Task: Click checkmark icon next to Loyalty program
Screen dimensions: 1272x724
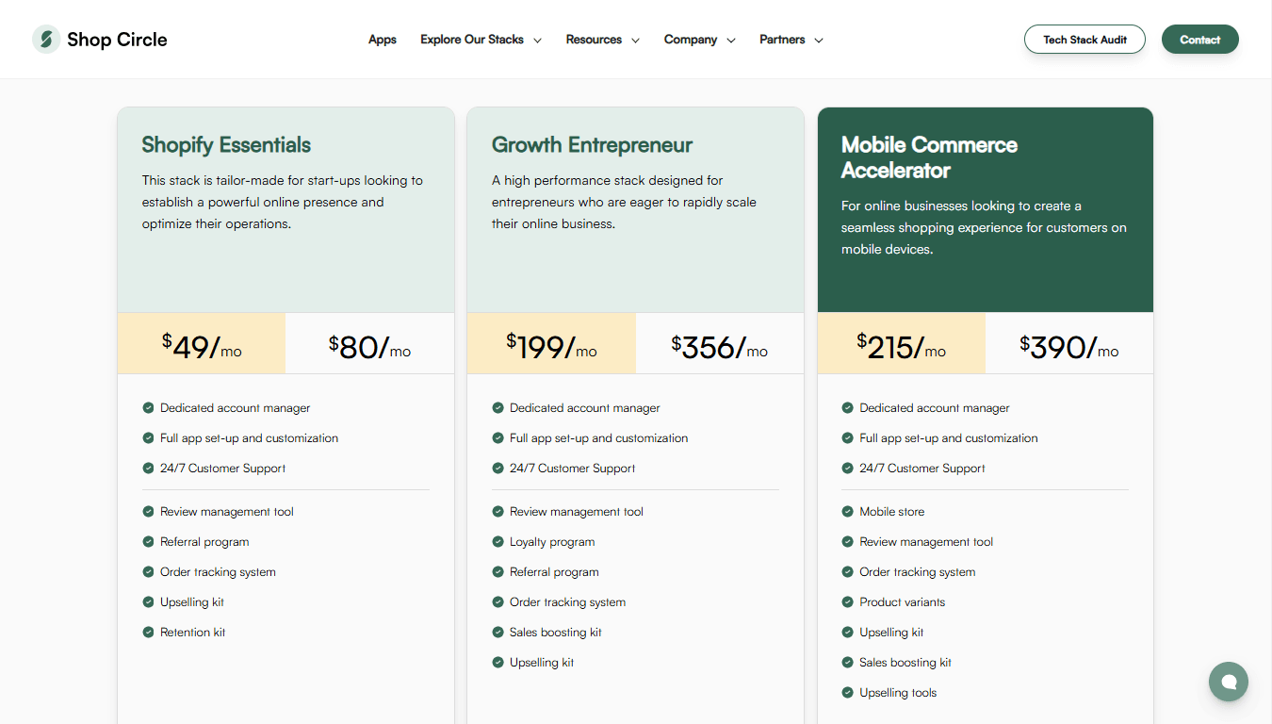Action: click(x=497, y=542)
